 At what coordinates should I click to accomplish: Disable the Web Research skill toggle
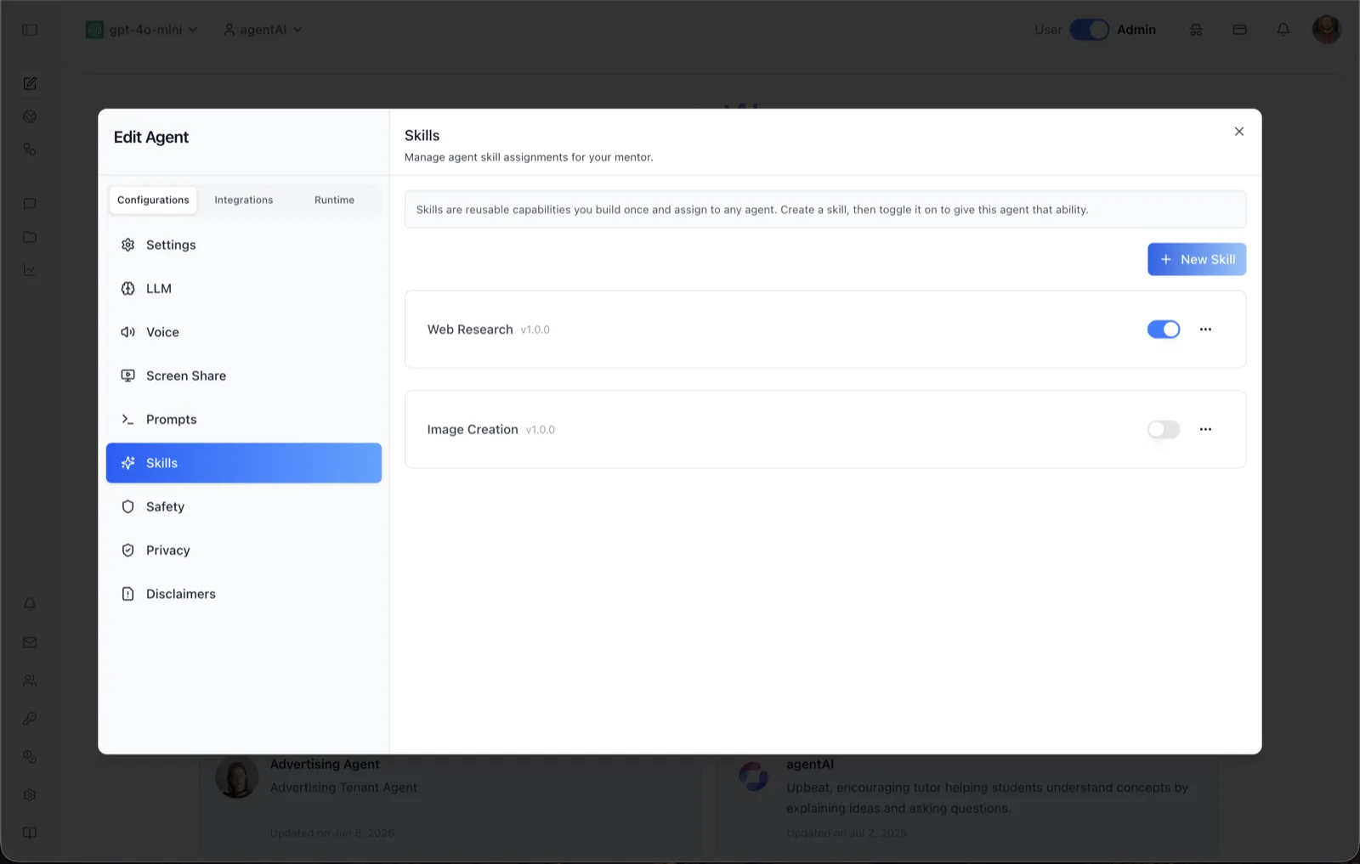[x=1164, y=330]
